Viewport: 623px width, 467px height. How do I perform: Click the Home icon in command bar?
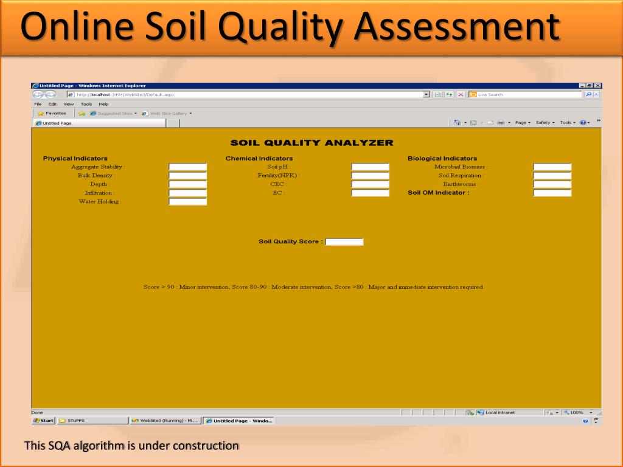click(x=458, y=123)
